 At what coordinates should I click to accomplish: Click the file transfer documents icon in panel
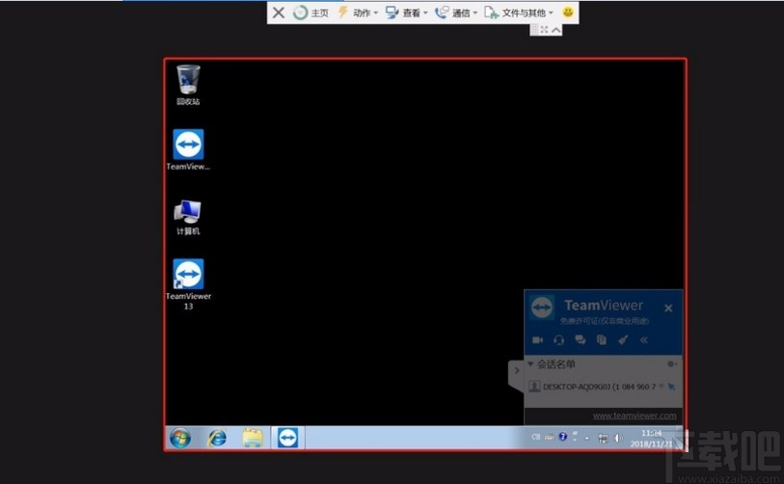click(x=602, y=339)
